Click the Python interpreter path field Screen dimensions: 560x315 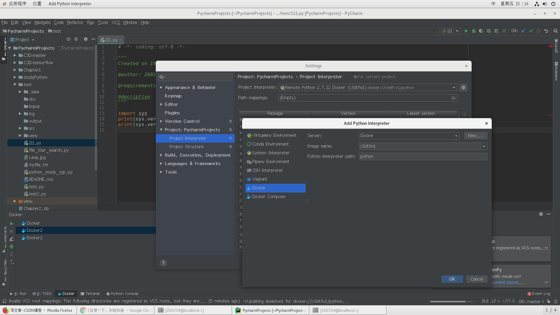[423, 157]
